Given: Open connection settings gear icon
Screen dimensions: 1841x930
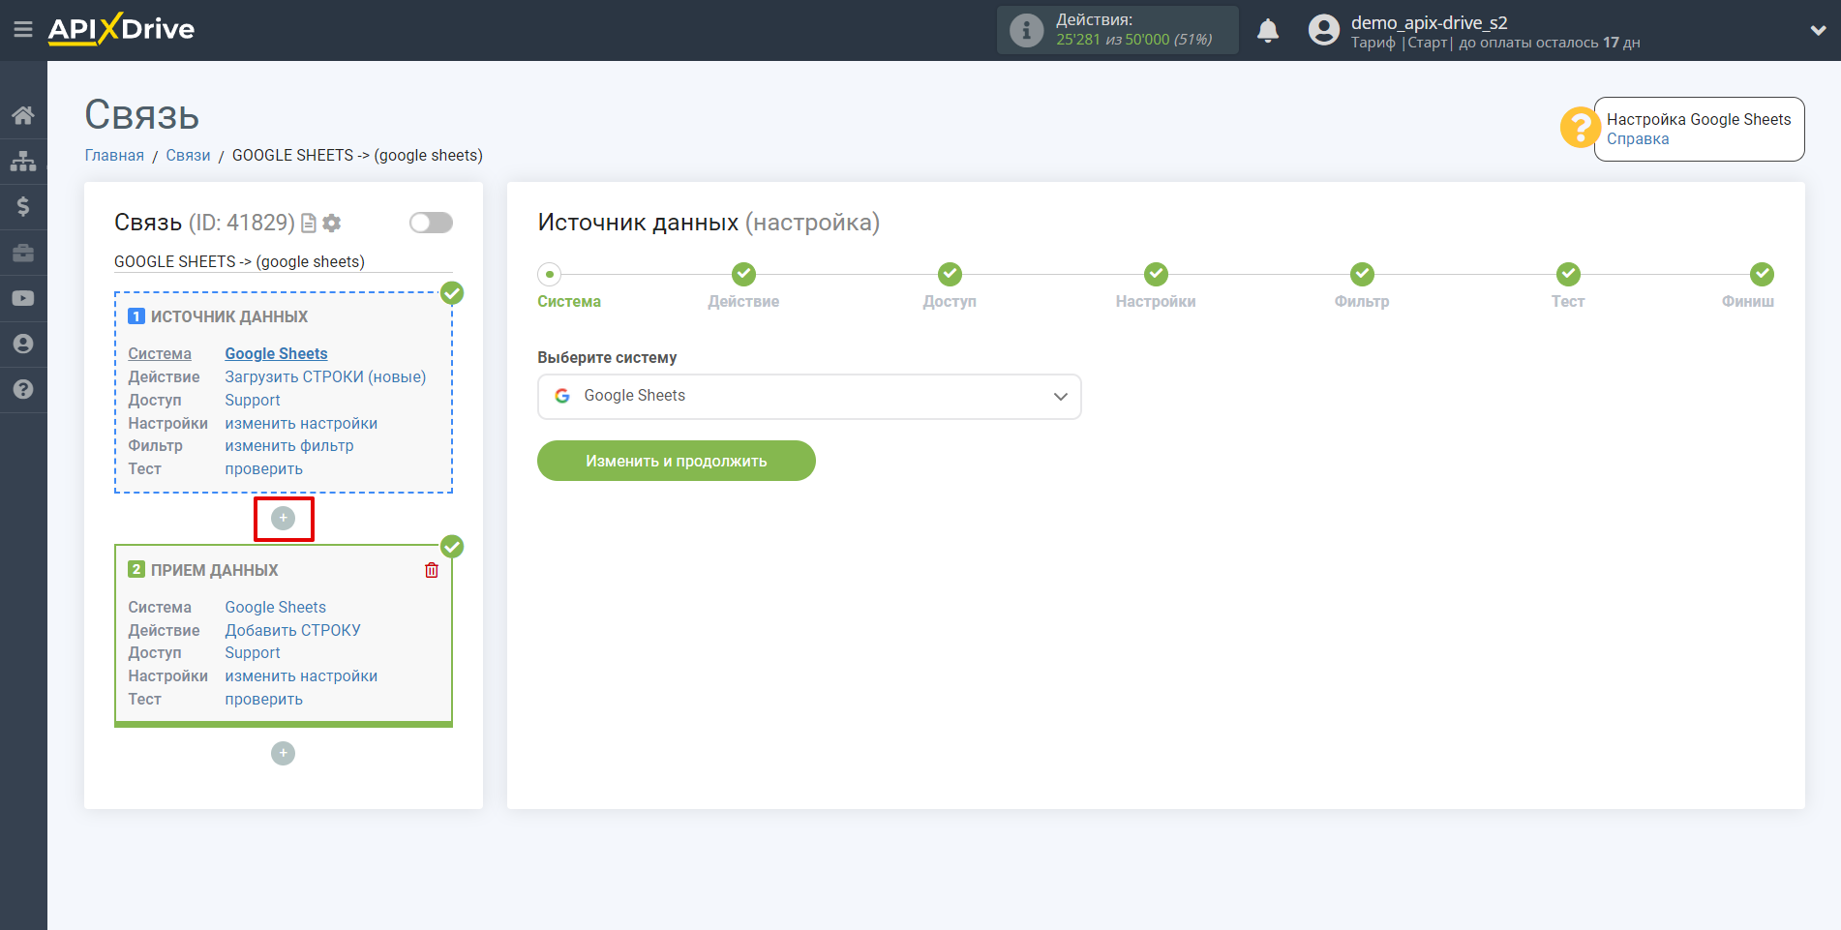Looking at the screenshot, I should click(x=332, y=224).
